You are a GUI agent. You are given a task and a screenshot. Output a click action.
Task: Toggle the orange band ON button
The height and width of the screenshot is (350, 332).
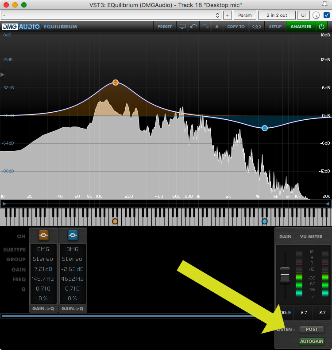(43, 236)
